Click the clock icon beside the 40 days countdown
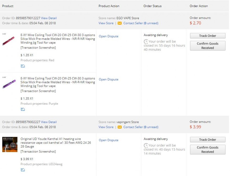230x176 pixels. (x=146, y=145)
